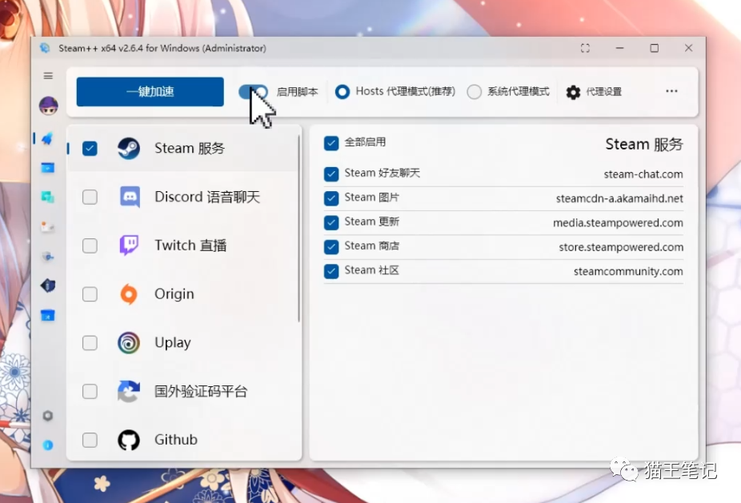741x503 pixels.
Task: Open the dark blue cube sidebar icon
Action: pyautogui.click(x=48, y=285)
